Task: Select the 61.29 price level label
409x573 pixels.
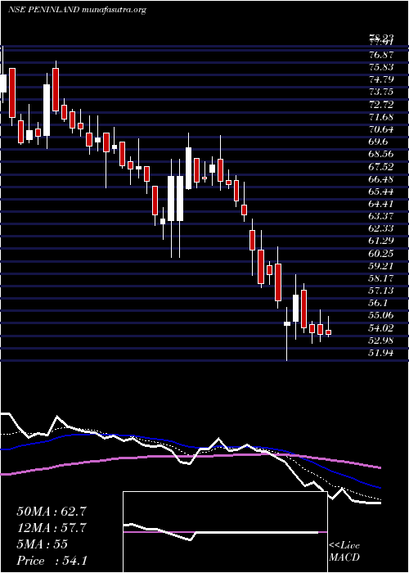Action: point(381,241)
